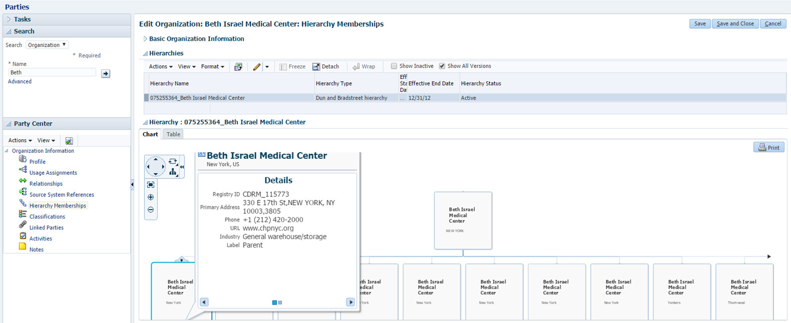Image resolution: width=791 pixels, height=323 pixels.
Task: Click the circular pan control in chart
Action: pos(156,166)
